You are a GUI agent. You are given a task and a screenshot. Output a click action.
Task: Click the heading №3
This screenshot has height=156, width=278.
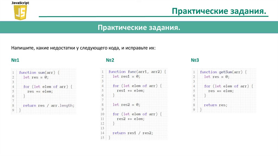(x=195, y=60)
